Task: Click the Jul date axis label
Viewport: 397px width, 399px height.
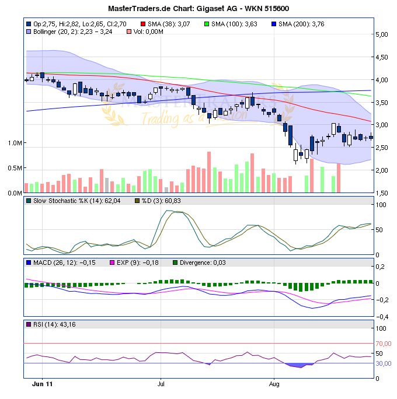Action: [161, 384]
